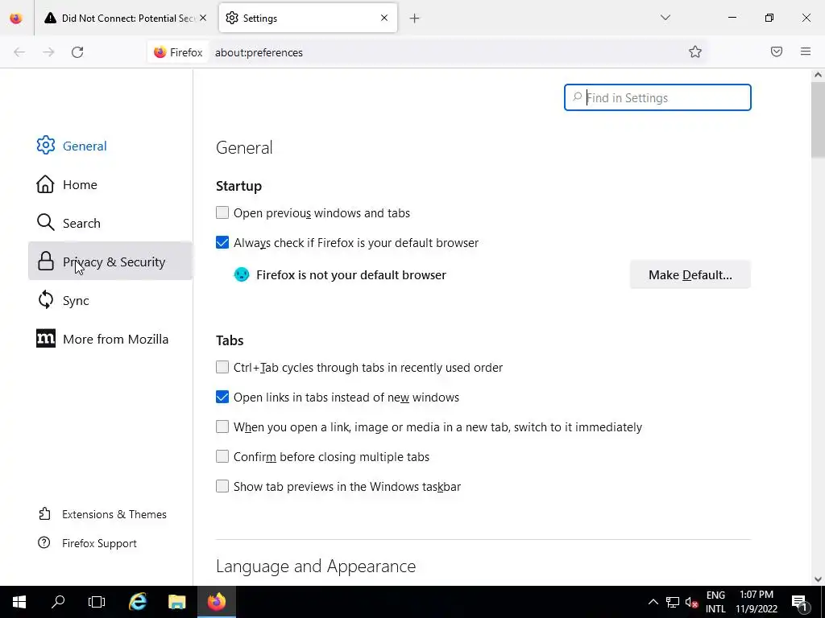Click the back navigation arrow
825x618 pixels.
(x=19, y=52)
